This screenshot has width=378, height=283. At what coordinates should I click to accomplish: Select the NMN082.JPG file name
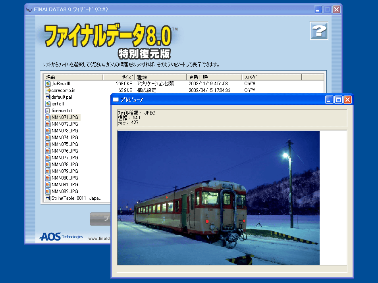[65, 191]
